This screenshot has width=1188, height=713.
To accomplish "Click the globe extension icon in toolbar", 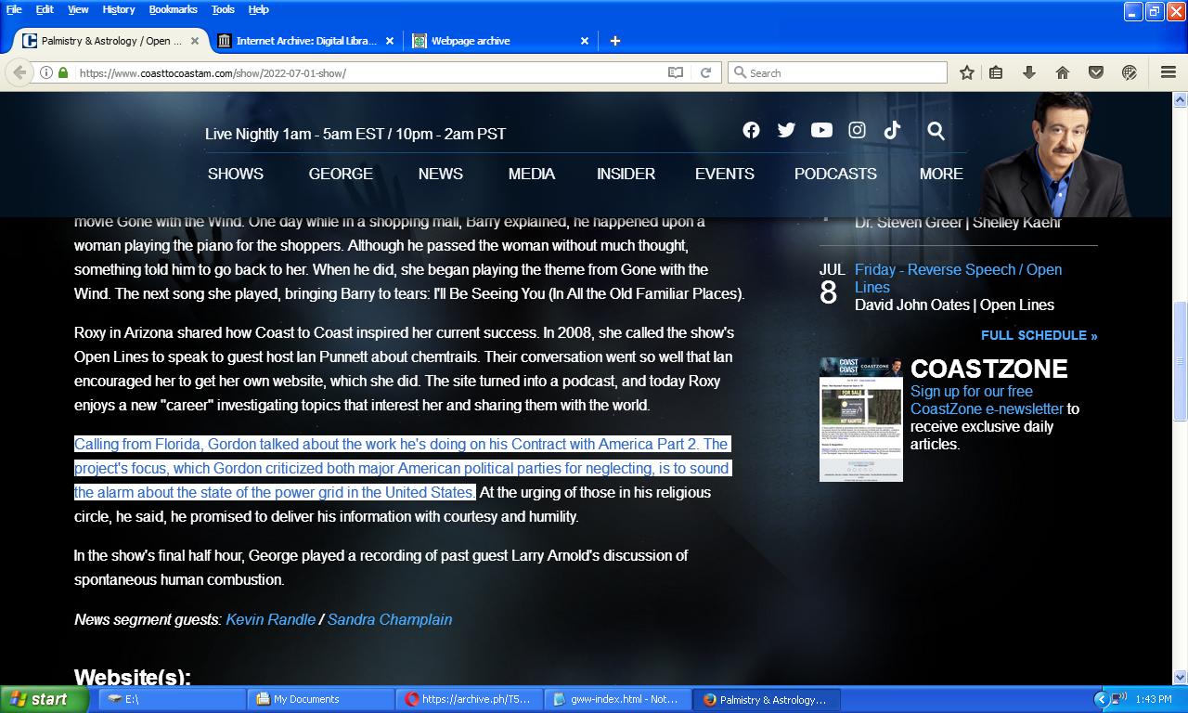I will [x=1130, y=72].
